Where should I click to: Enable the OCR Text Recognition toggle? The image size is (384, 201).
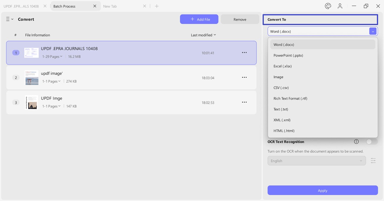[371, 142]
